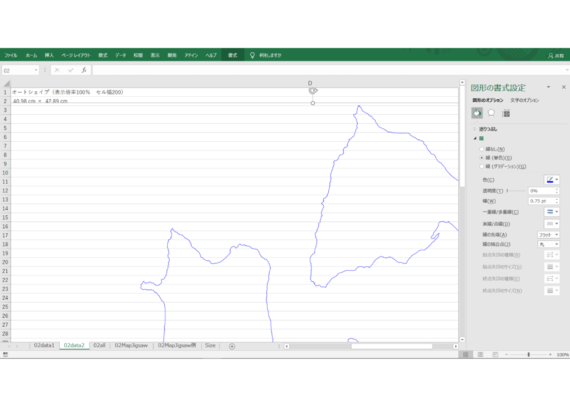570x407 pixels.
Task: Select column D header
Action: [310, 83]
